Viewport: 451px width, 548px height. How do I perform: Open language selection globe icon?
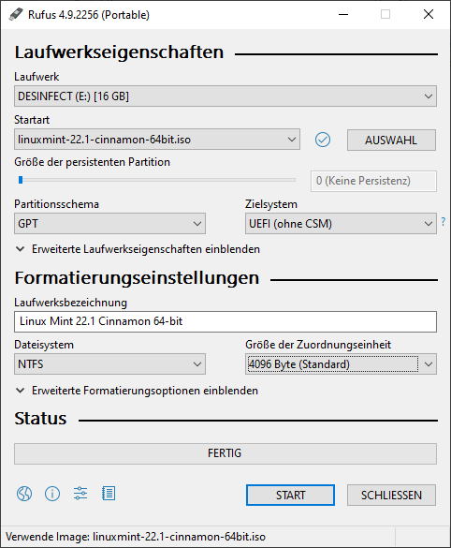[x=24, y=494]
